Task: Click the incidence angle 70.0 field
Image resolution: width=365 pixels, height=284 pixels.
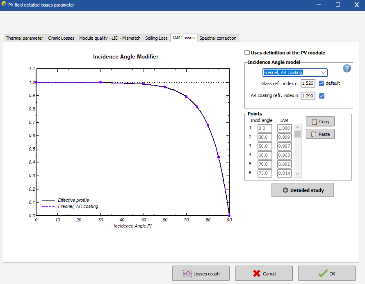Action: [x=265, y=164]
